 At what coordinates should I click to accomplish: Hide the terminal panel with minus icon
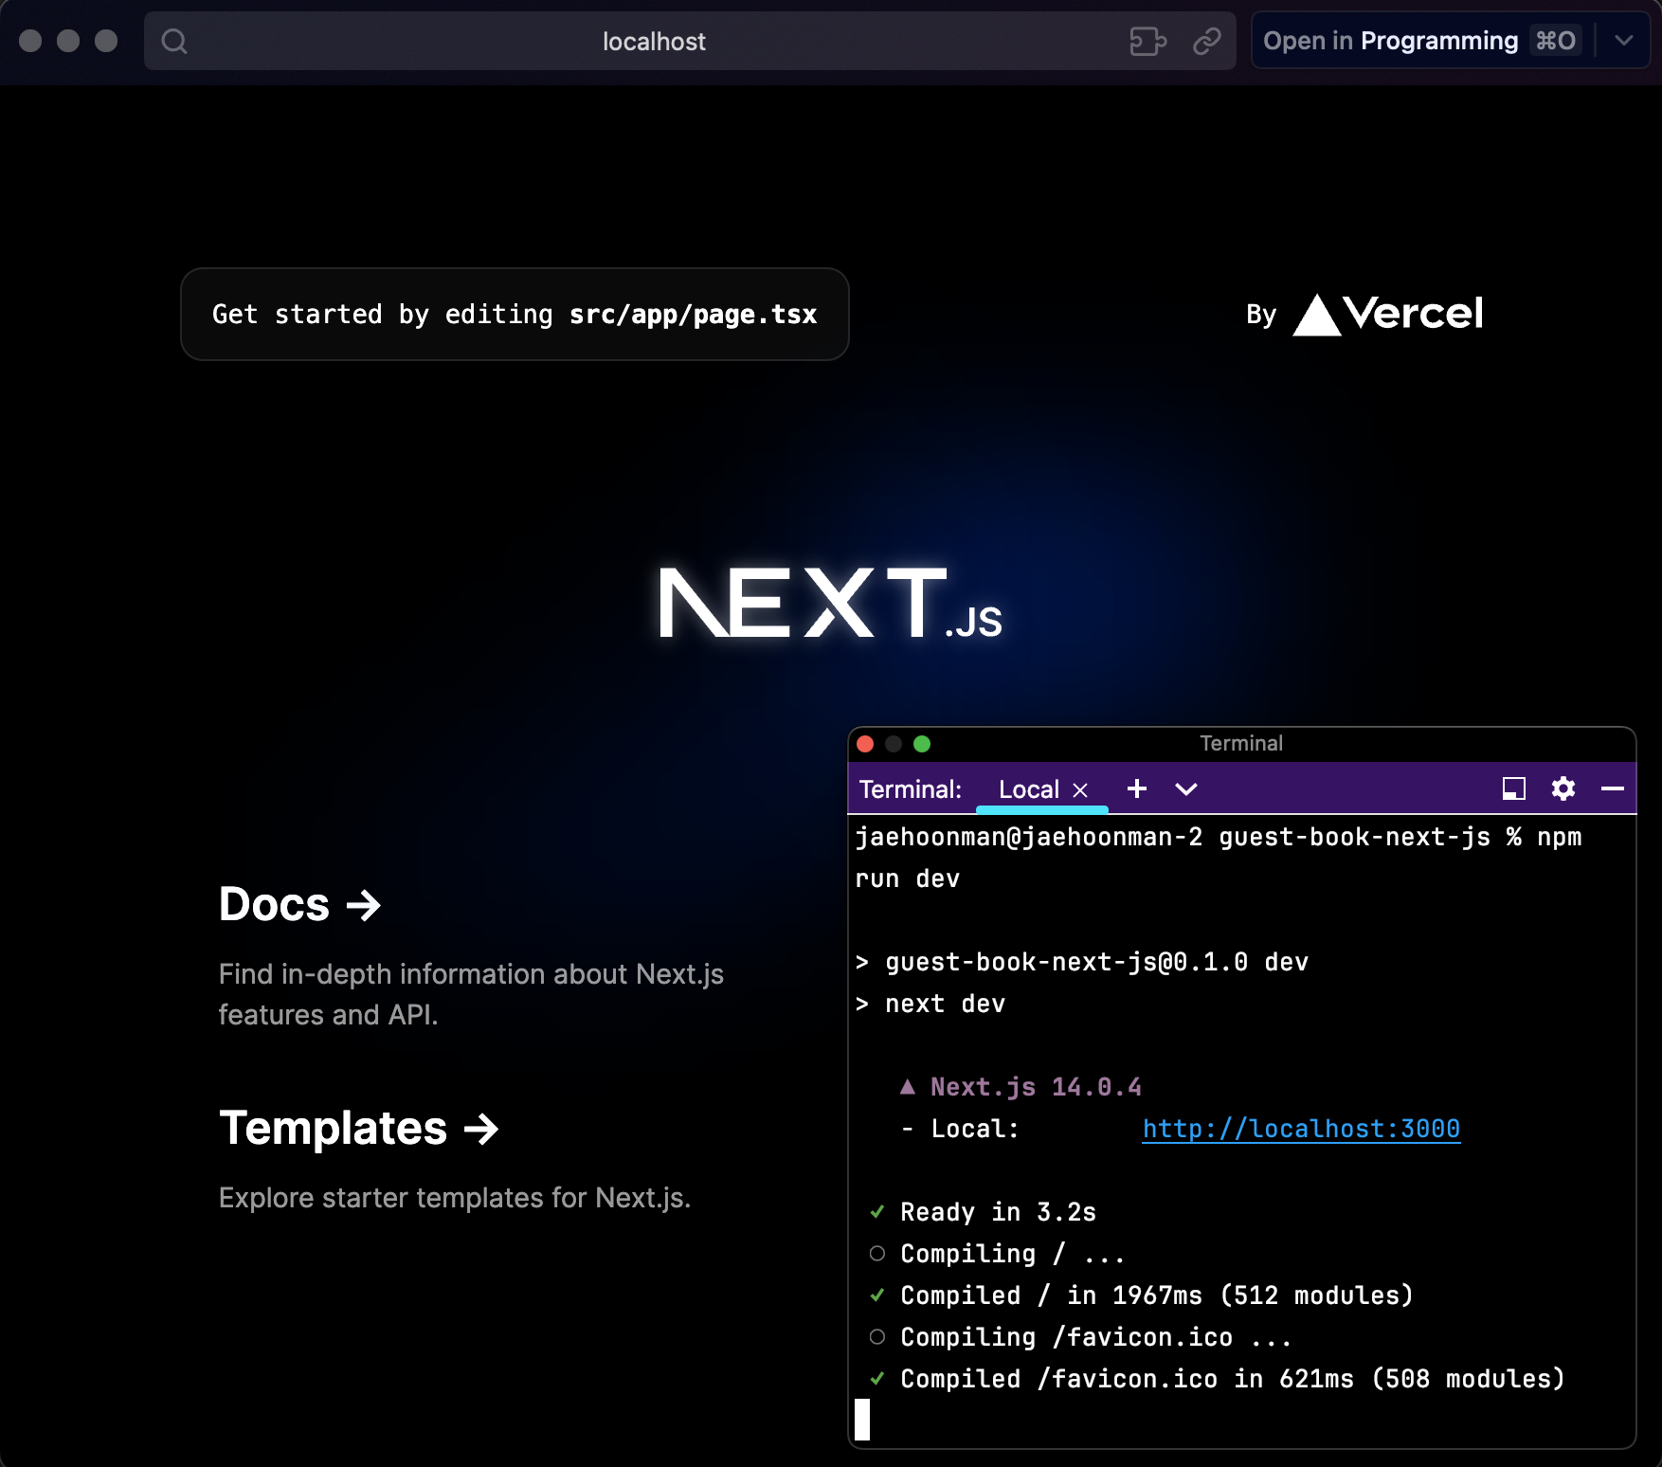1613,788
